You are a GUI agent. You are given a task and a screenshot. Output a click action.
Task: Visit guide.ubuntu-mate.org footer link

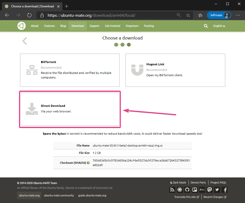click(x=92, y=195)
